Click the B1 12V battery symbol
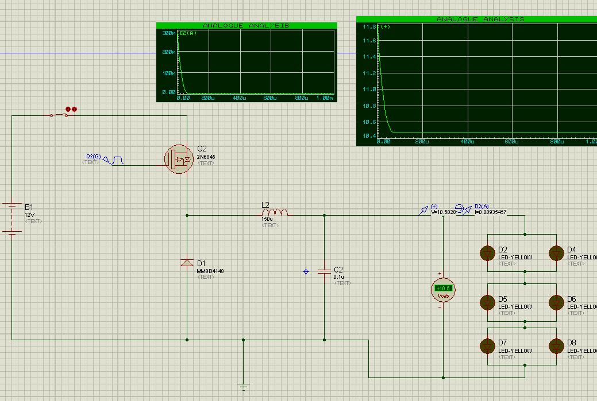597x401 pixels. pos(12,218)
